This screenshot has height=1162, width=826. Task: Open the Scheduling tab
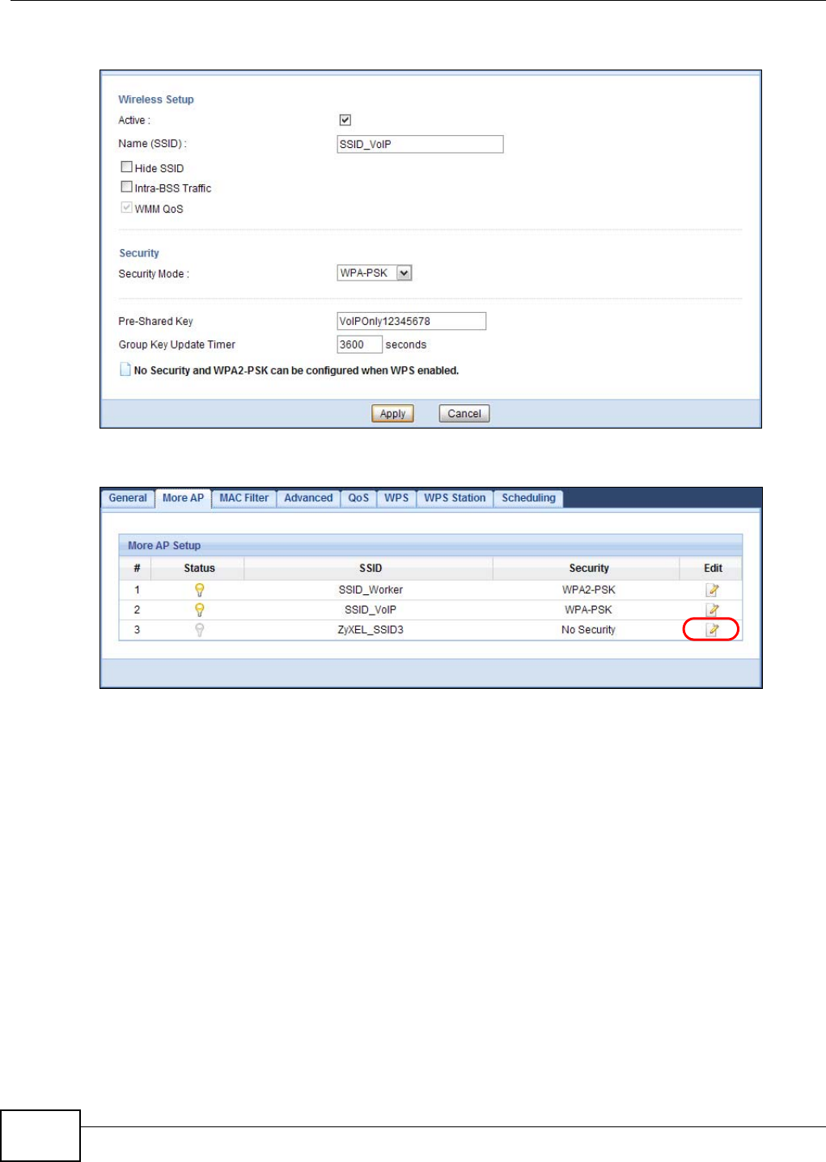point(528,498)
